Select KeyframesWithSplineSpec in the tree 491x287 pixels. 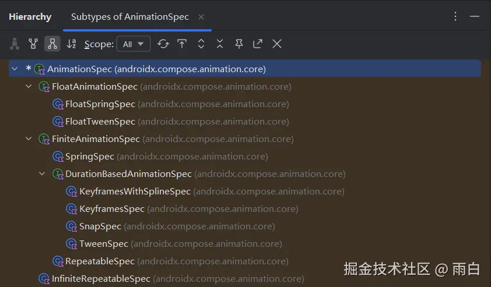point(135,192)
